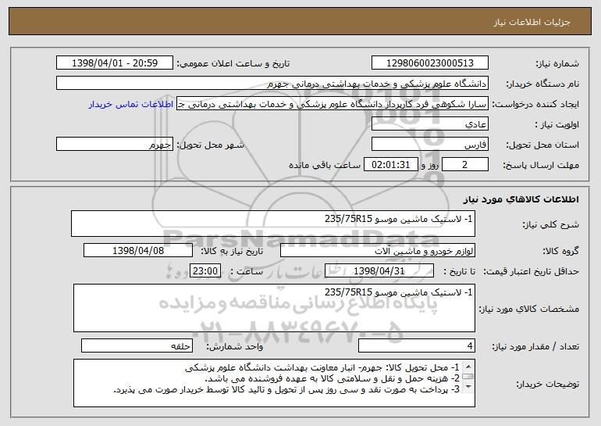Click the label ساعت باقی مانده
The height and width of the screenshot is (426, 601).
[324, 165]
